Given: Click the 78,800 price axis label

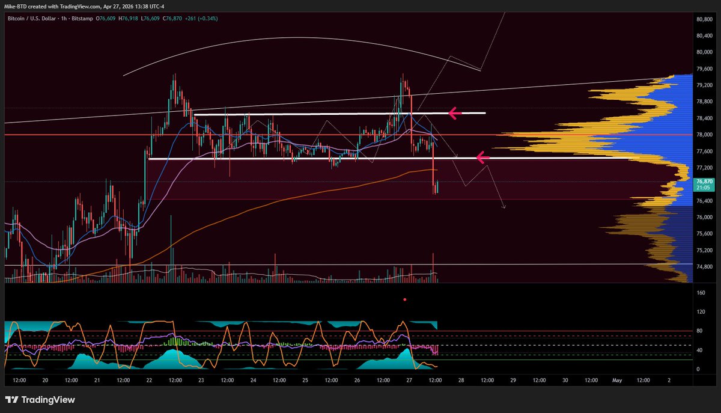Looking at the screenshot, I should (x=704, y=102).
